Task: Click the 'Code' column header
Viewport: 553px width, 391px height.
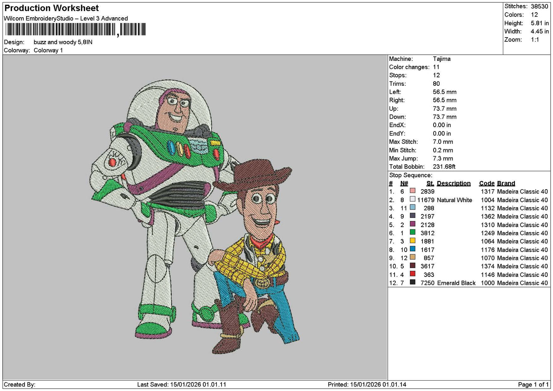Action: pos(486,183)
